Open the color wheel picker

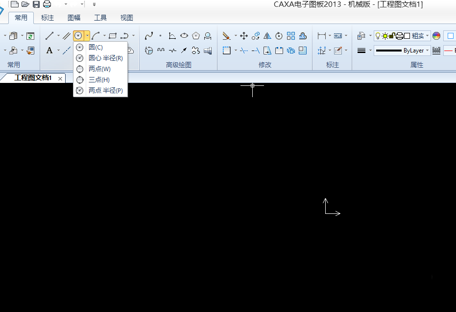(x=436, y=36)
